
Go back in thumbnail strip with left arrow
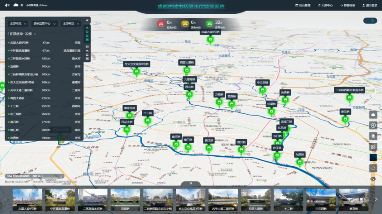click(6, 200)
